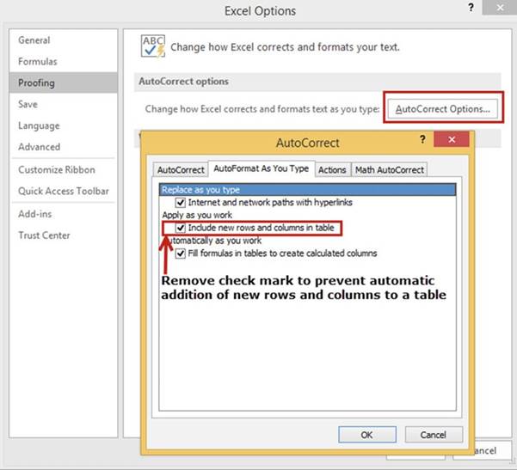Switch to the AutoCorrect tab
This screenshot has height=470, width=517.
[x=181, y=170]
